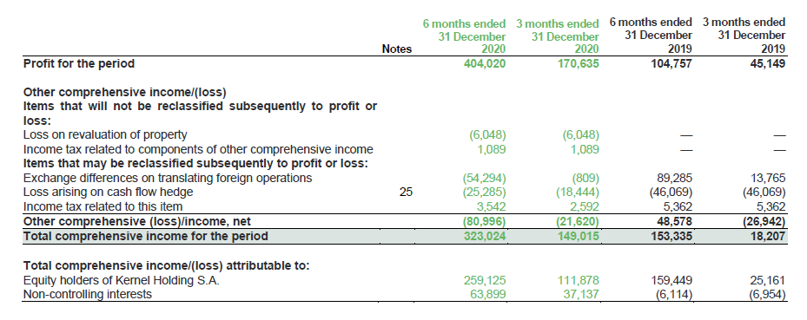Click the Other comprehensive income/(loss) heading

[124, 93]
